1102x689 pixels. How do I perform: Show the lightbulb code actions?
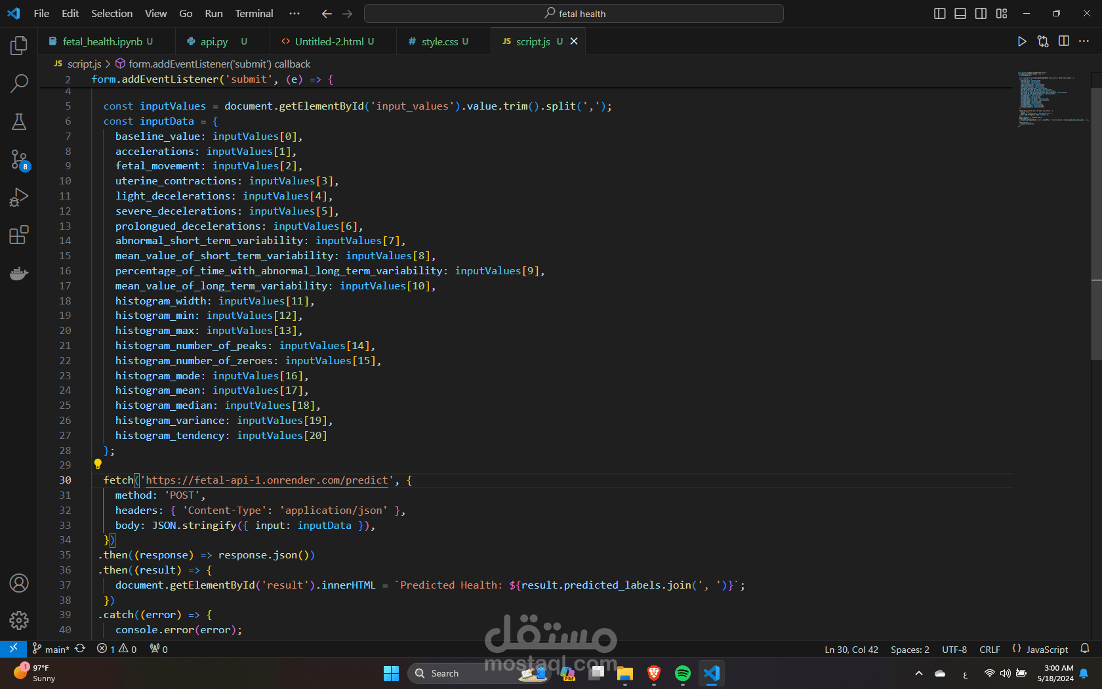pos(98,464)
